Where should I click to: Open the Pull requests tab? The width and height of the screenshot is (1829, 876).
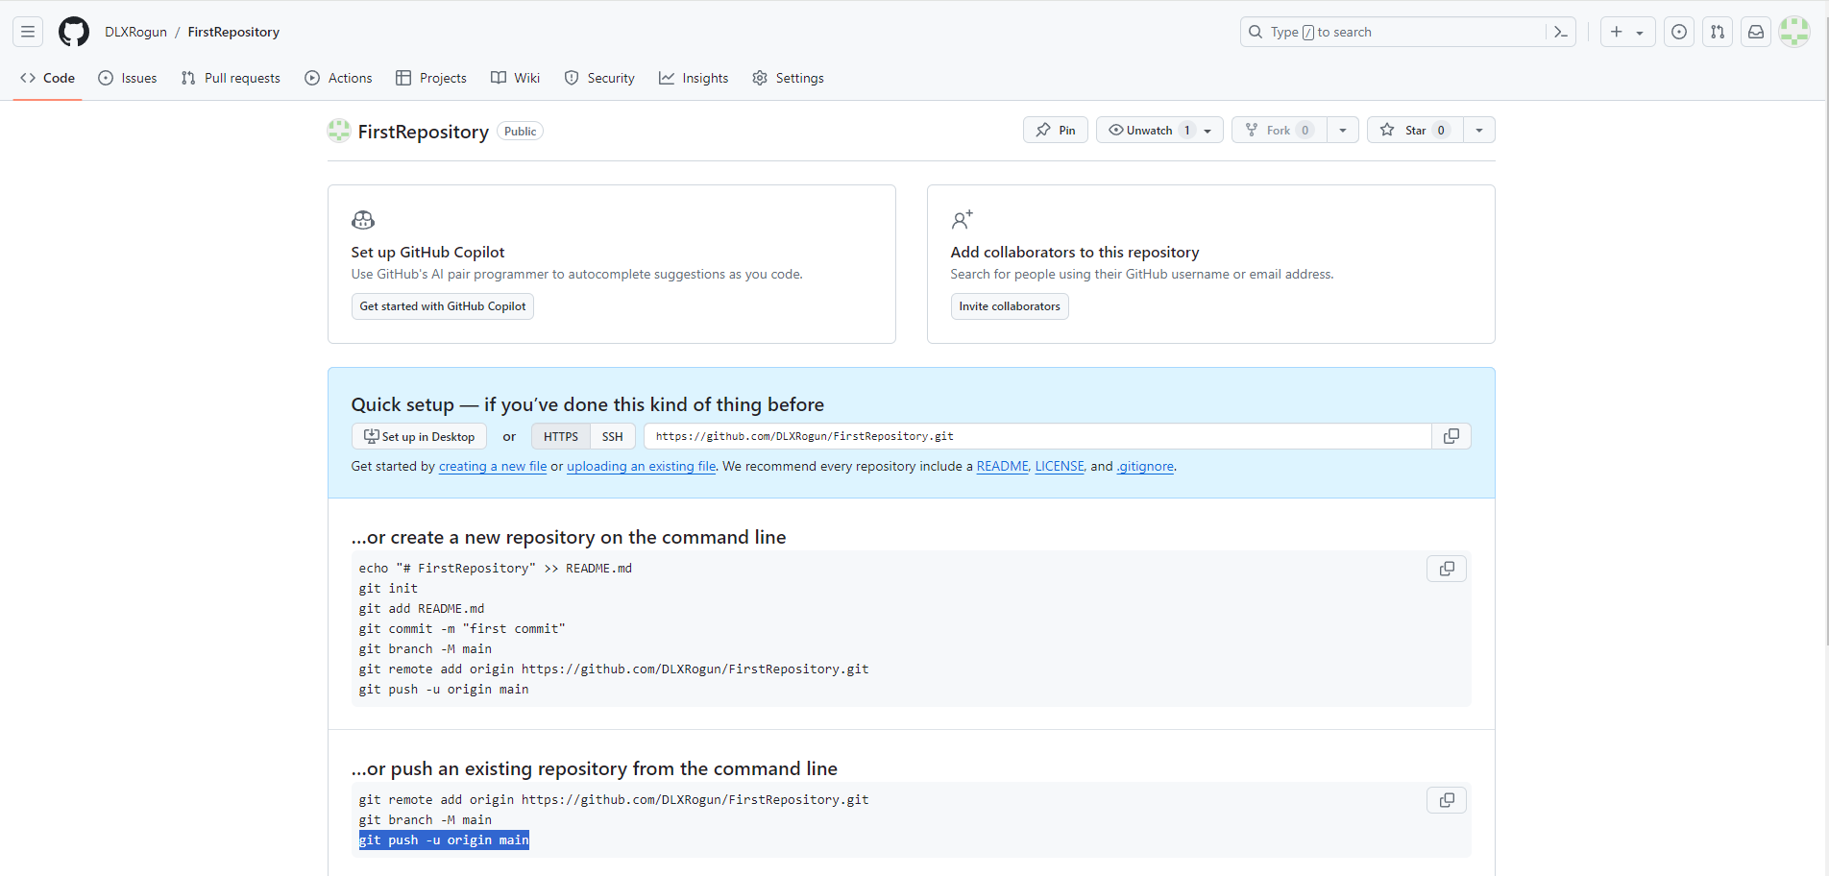tap(231, 78)
